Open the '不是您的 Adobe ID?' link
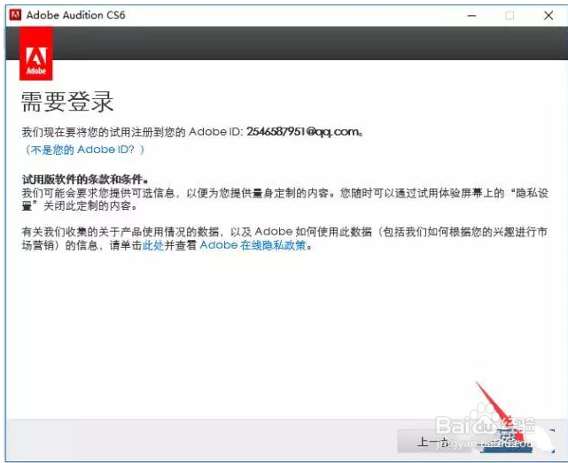 point(84,150)
